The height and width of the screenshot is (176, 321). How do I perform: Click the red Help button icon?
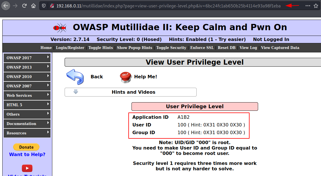[x=125, y=77]
